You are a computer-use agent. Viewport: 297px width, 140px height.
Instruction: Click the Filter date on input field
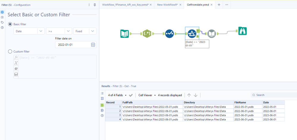[76, 45]
